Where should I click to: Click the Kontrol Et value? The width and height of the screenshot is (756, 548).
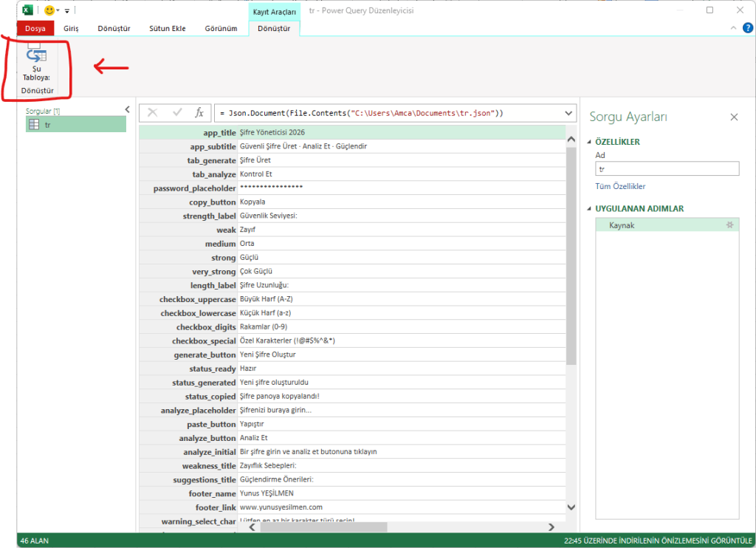point(256,174)
